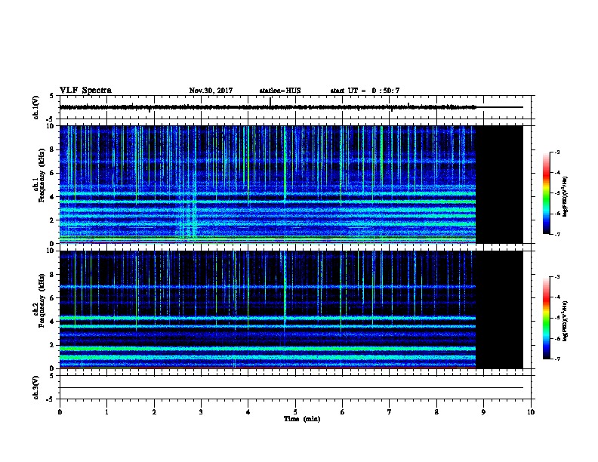The width and height of the screenshot is (598, 462).
Task: Click the "-3" label on ch.1 color bar
Action: coord(556,152)
